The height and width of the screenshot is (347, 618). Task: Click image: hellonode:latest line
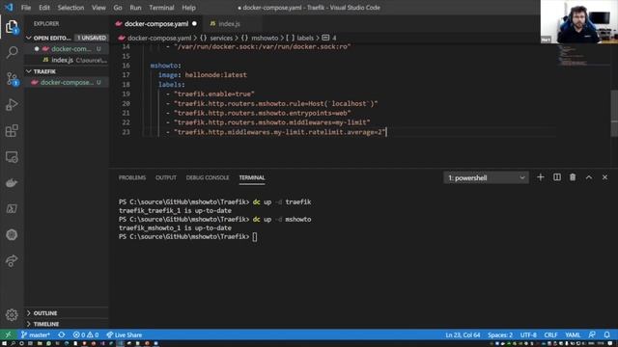point(203,75)
